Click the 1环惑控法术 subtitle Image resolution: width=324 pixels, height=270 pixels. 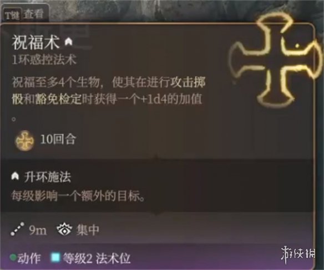point(44,60)
